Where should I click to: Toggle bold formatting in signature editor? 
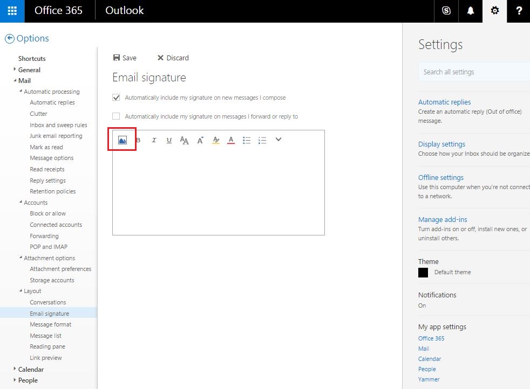(138, 140)
